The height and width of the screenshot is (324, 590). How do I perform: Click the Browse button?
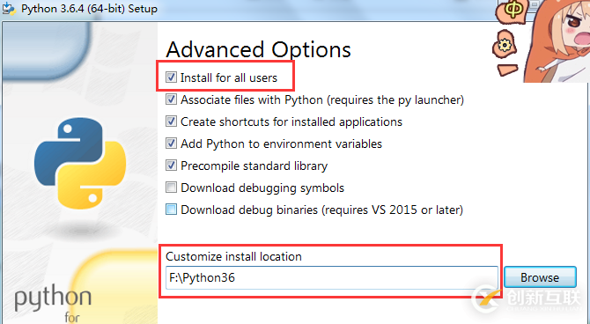click(540, 277)
